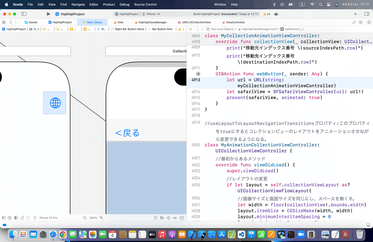Open the Source Control menu
373x242 pixels.
click(145, 4)
